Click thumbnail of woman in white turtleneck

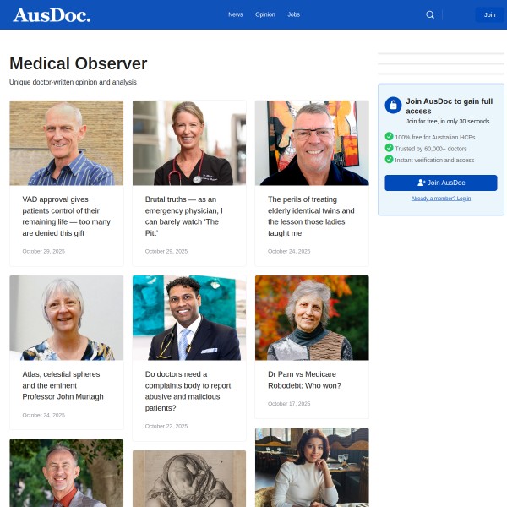tap(312, 467)
